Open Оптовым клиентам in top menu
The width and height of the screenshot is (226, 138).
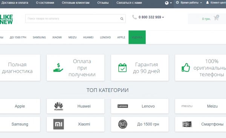76,3
